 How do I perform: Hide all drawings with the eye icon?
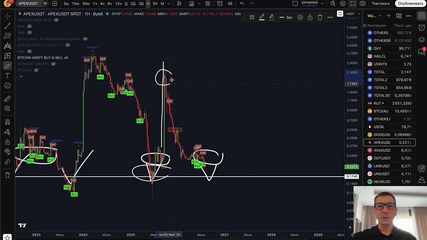point(7,152)
